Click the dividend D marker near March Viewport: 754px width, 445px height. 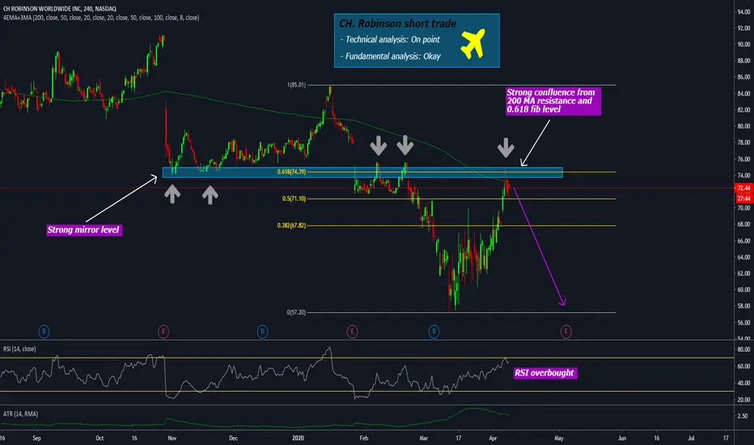pos(434,331)
